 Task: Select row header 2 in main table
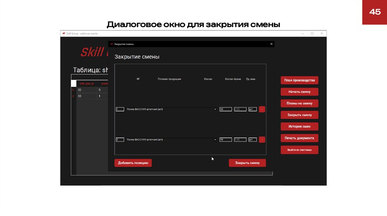(74, 96)
